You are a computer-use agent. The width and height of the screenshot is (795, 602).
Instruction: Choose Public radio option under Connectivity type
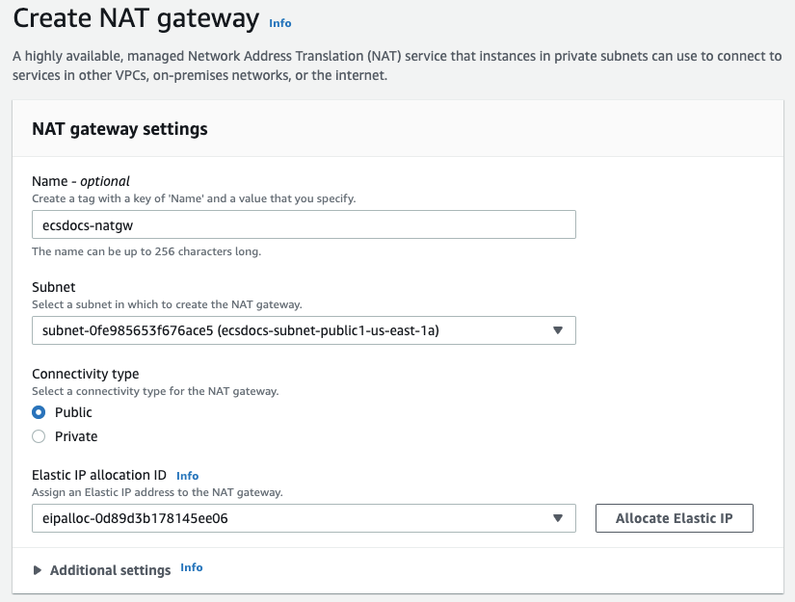click(39, 411)
